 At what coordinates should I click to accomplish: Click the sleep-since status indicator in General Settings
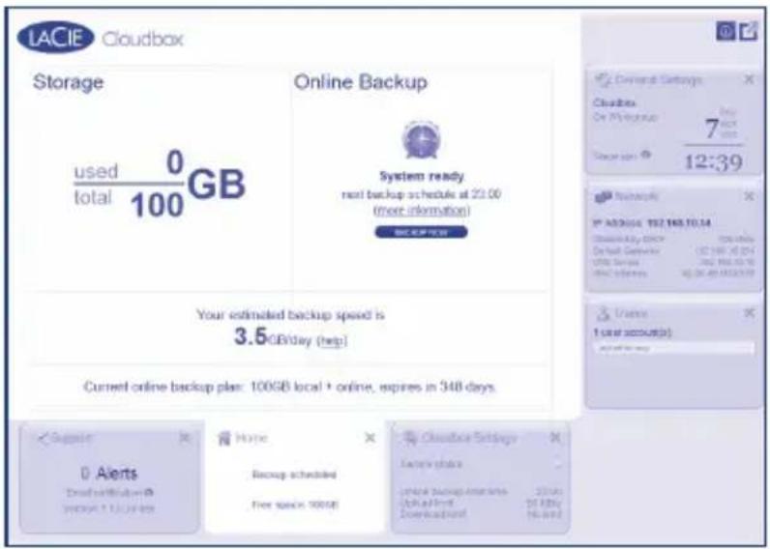coord(646,155)
